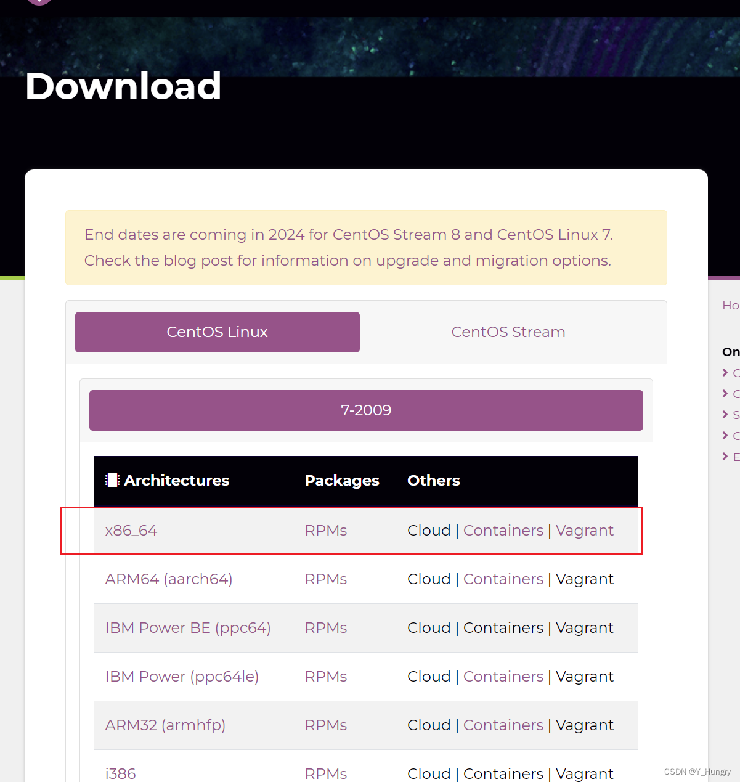Click Cloud text in x86_64 row
The image size is (740, 782).
(x=429, y=531)
